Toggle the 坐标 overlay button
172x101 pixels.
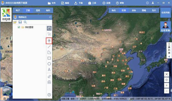pyautogui.click(x=134, y=11)
